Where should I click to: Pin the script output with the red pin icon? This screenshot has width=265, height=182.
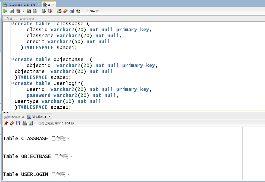pos(6,123)
